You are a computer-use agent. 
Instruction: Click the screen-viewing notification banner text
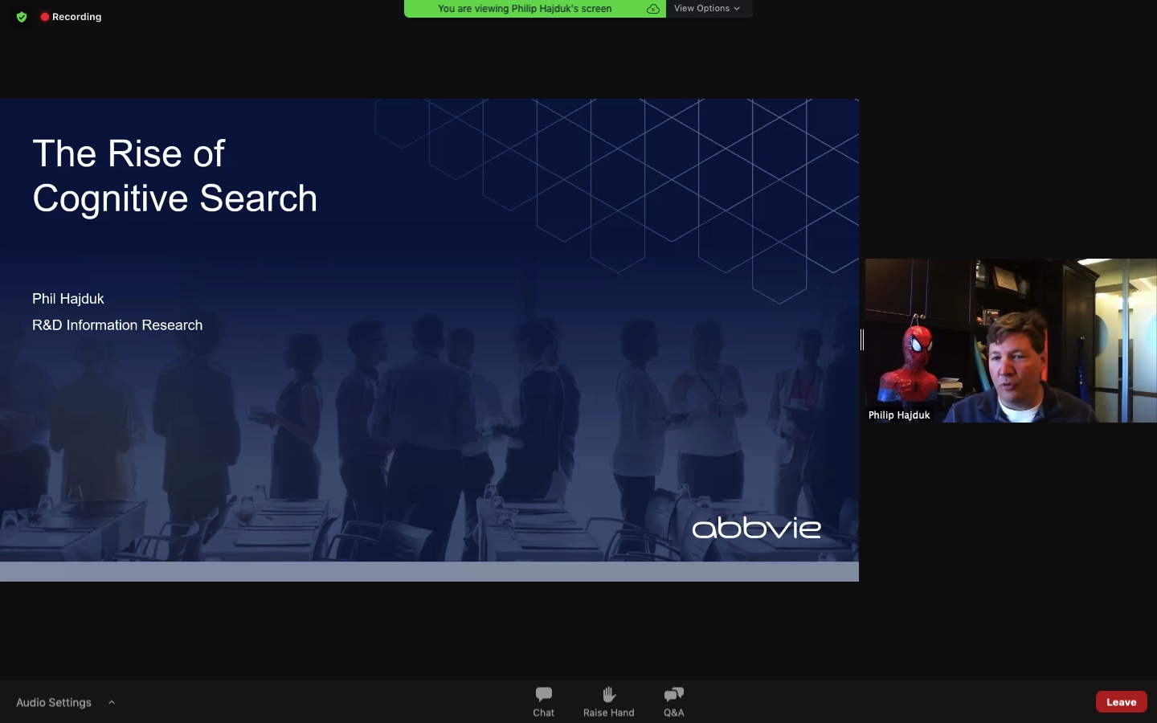click(x=525, y=9)
